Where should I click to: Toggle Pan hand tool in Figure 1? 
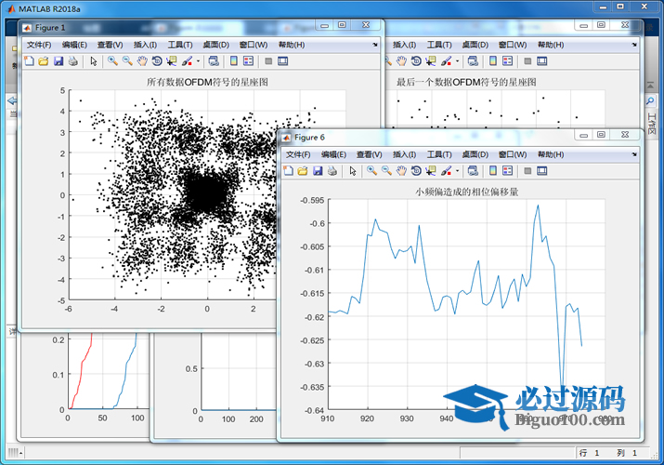click(x=142, y=61)
